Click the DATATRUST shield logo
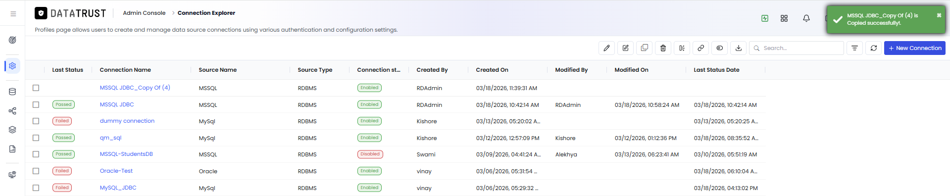This screenshot has height=196, width=950. click(x=41, y=13)
